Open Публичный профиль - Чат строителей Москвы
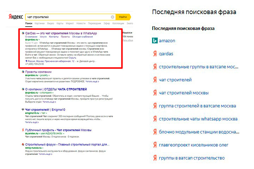254x169 pixels. [58, 130]
